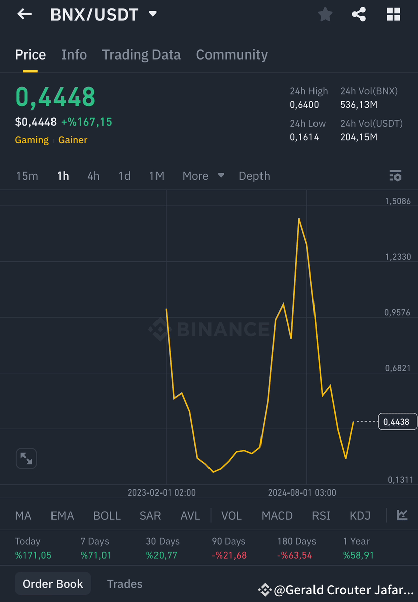The height and width of the screenshot is (602, 418).
Task: Toggle the AVL indicator
Action: [x=190, y=516]
